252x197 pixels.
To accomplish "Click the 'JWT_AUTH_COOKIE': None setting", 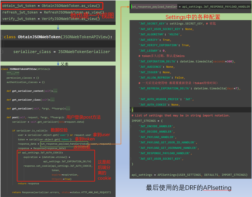I will [x=159, y=105].
